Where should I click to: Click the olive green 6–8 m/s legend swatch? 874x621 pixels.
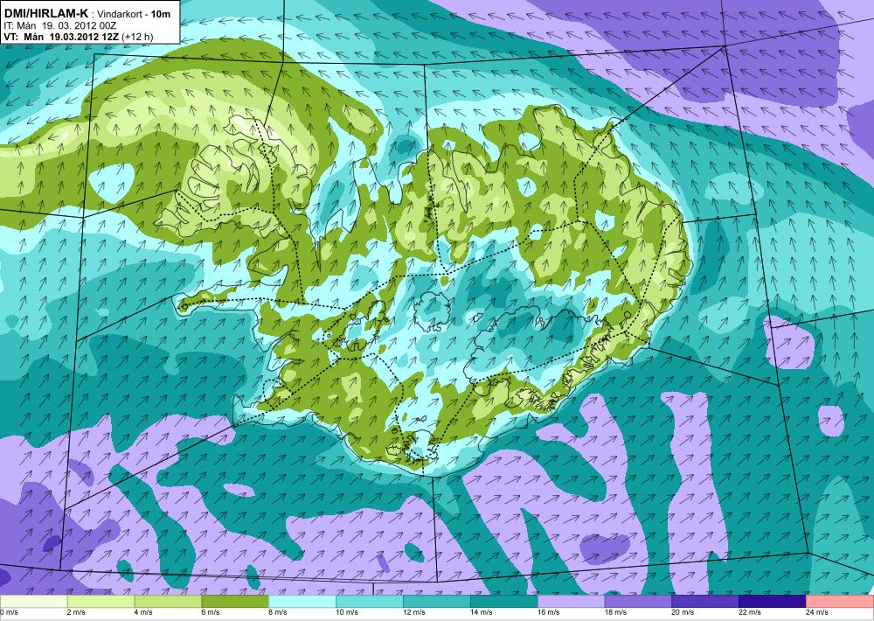point(235,602)
